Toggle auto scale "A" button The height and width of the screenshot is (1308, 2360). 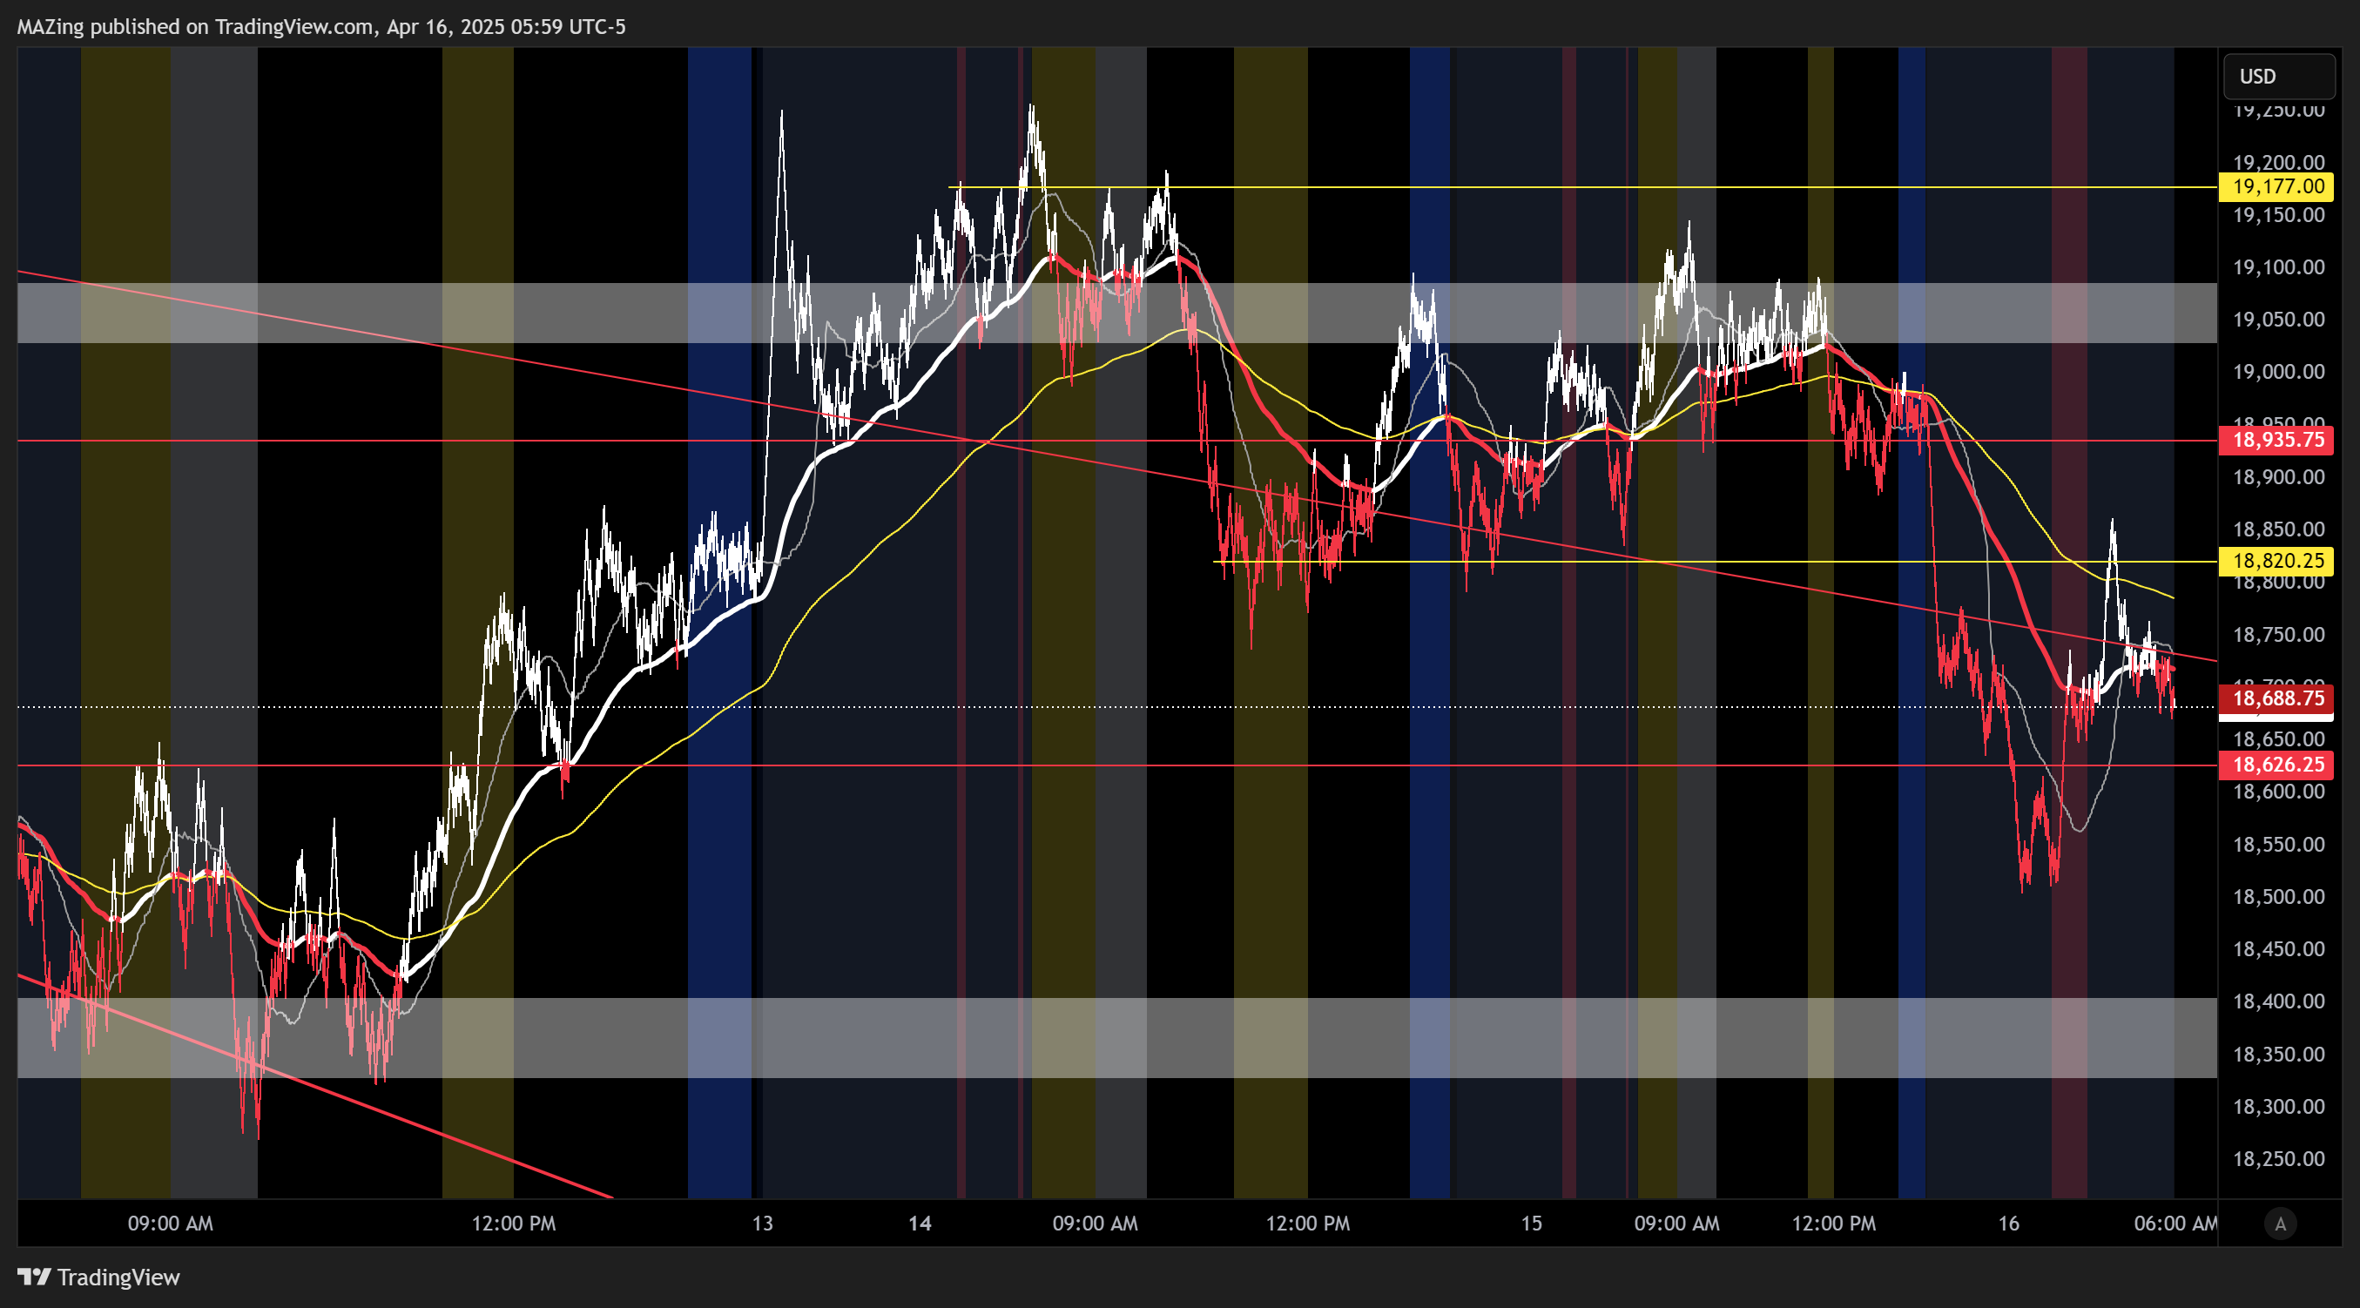coord(2280,1223)
